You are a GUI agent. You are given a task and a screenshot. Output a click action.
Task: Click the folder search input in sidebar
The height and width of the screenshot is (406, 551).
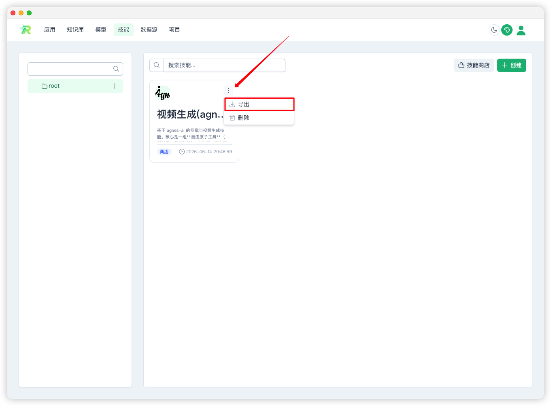click(75, 69)
